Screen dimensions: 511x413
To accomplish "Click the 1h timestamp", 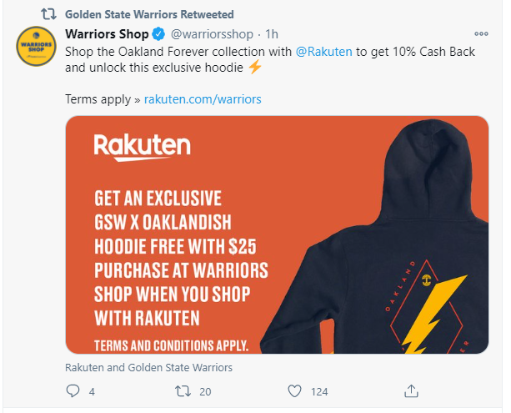I will click(272, 34).
